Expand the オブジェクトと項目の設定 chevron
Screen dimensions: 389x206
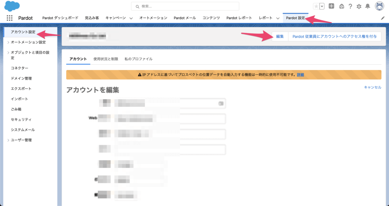(8, 52)
